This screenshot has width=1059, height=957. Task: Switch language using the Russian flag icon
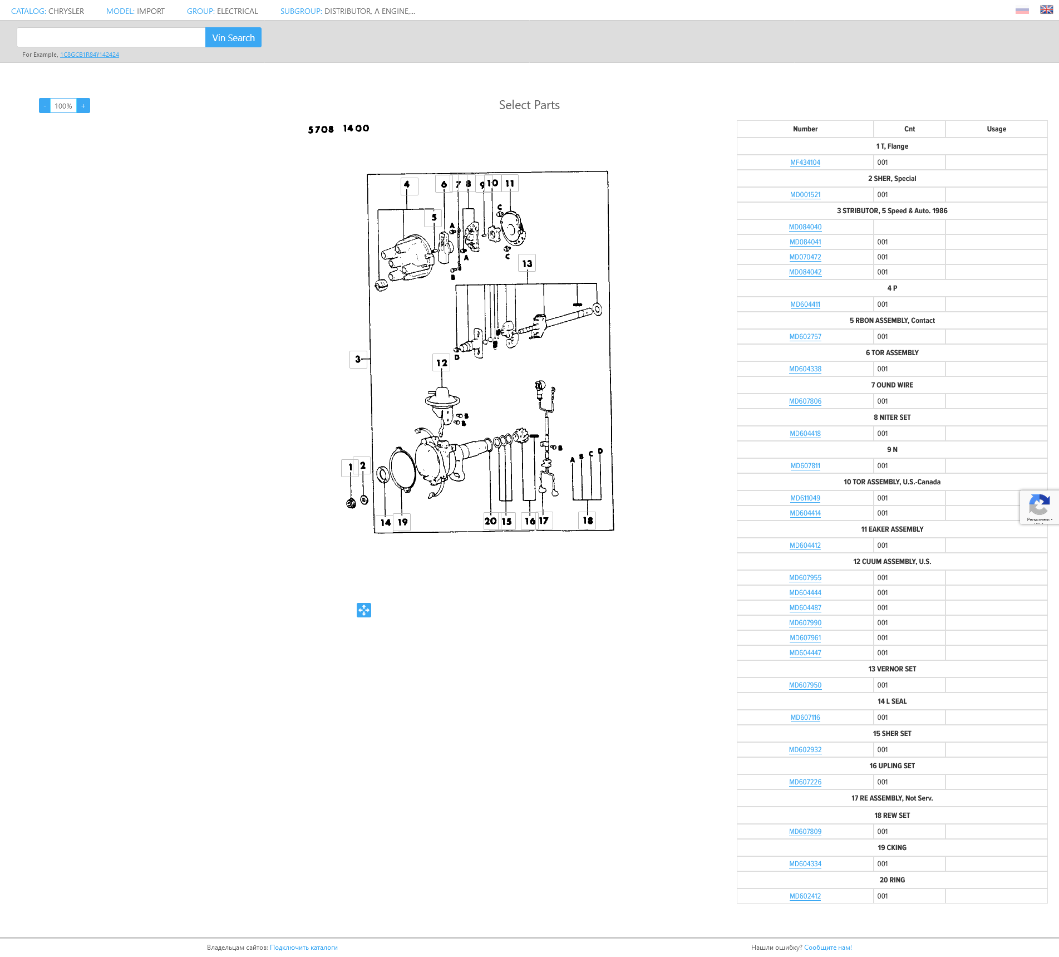click(x=1022, y=11)
